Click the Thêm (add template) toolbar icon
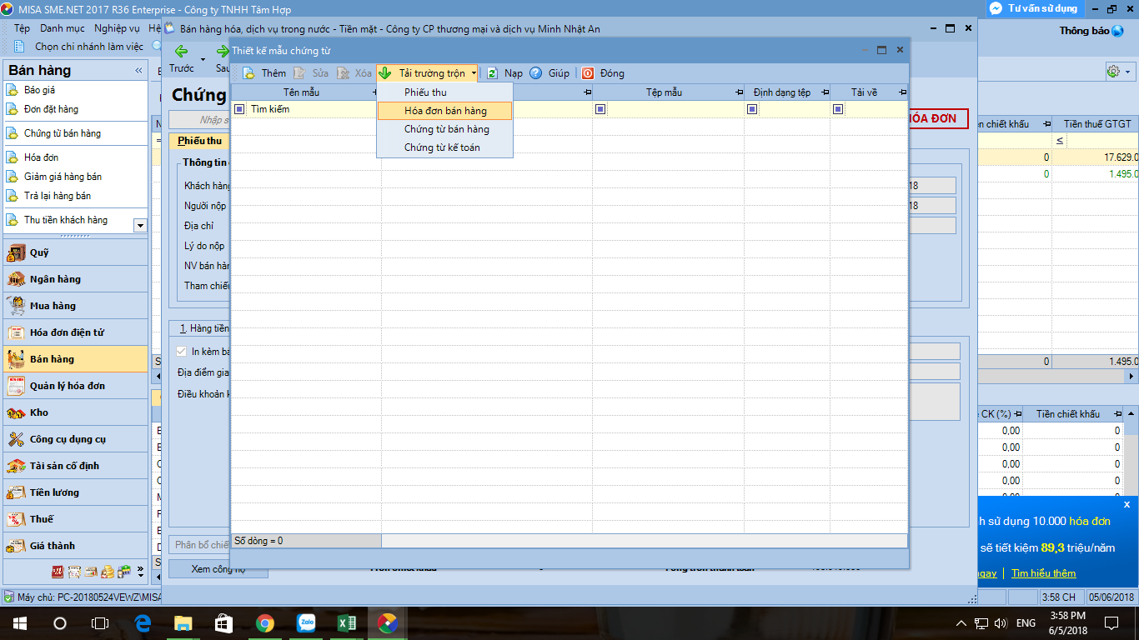1139x640 pixels. click(x=248, y=73)
